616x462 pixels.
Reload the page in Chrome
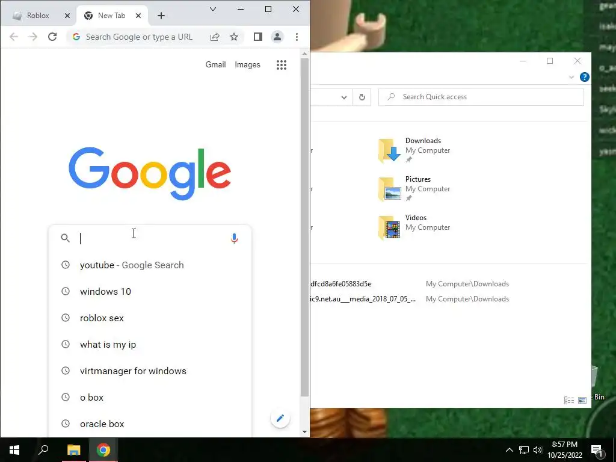pos(52,37)
